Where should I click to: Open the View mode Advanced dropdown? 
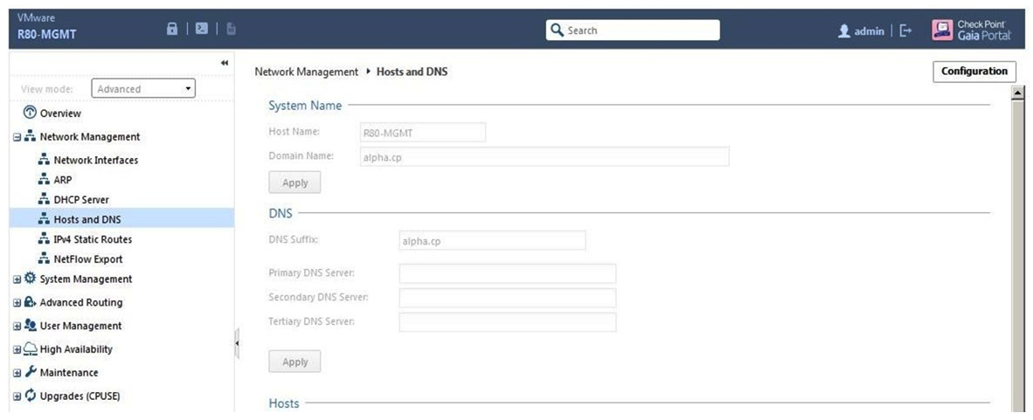[x=143, y=89]
